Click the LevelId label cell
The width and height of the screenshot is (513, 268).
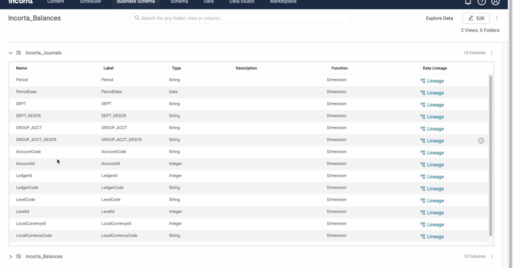click(x=108, y=211)
